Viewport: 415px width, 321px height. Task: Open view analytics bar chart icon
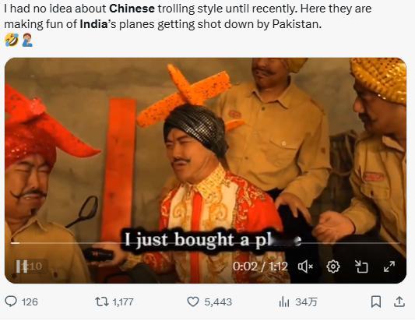coord(284,302)
